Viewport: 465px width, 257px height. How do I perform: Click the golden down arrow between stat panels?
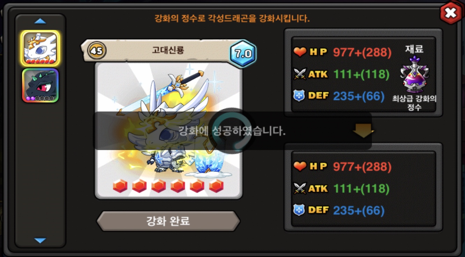coord(363,131)
